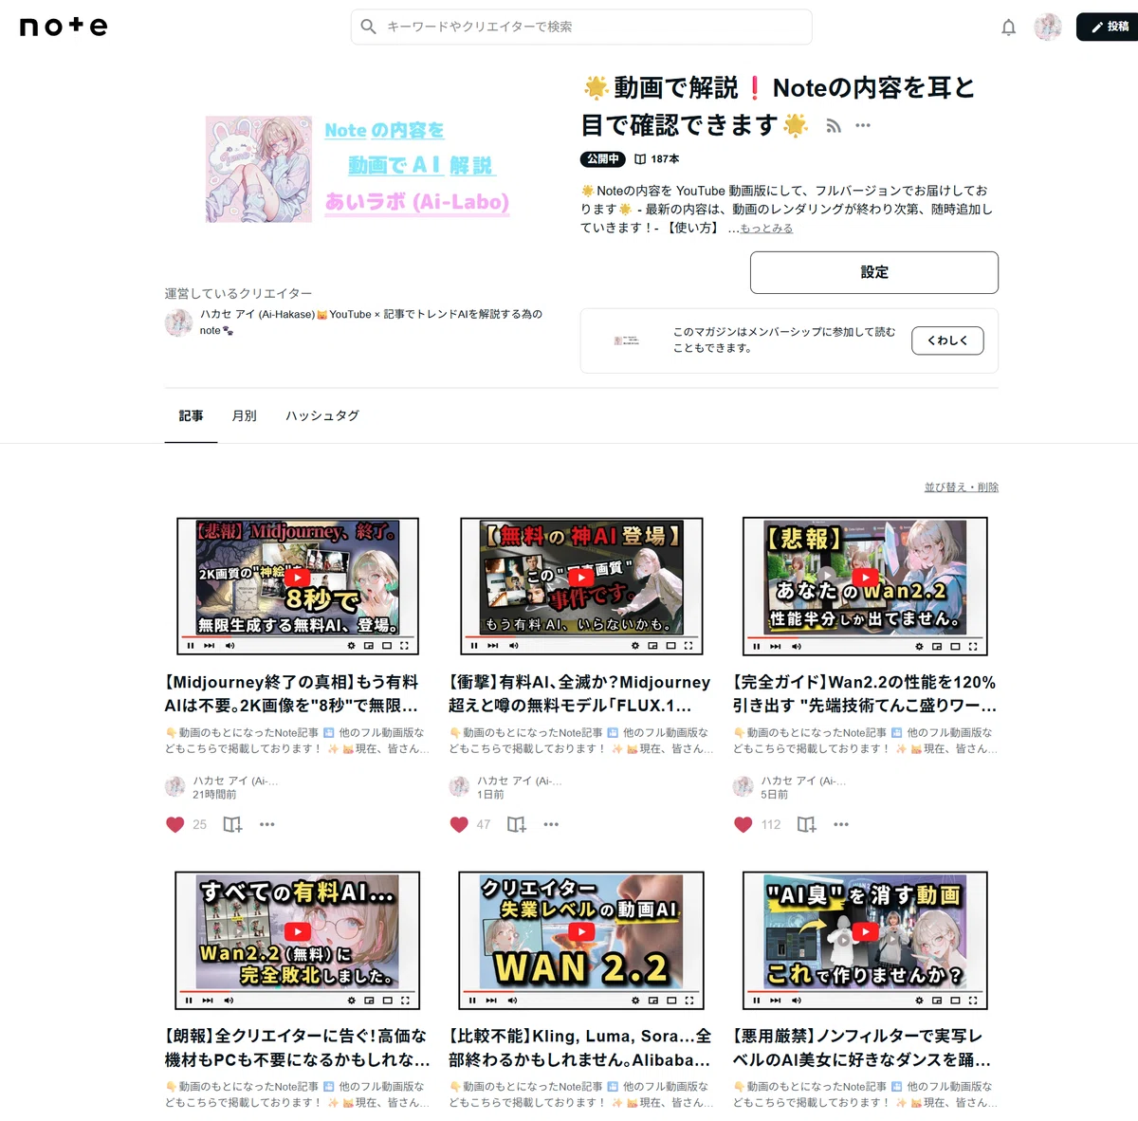
Task: Open more options for the 112-like article
Action: point(841,825)
